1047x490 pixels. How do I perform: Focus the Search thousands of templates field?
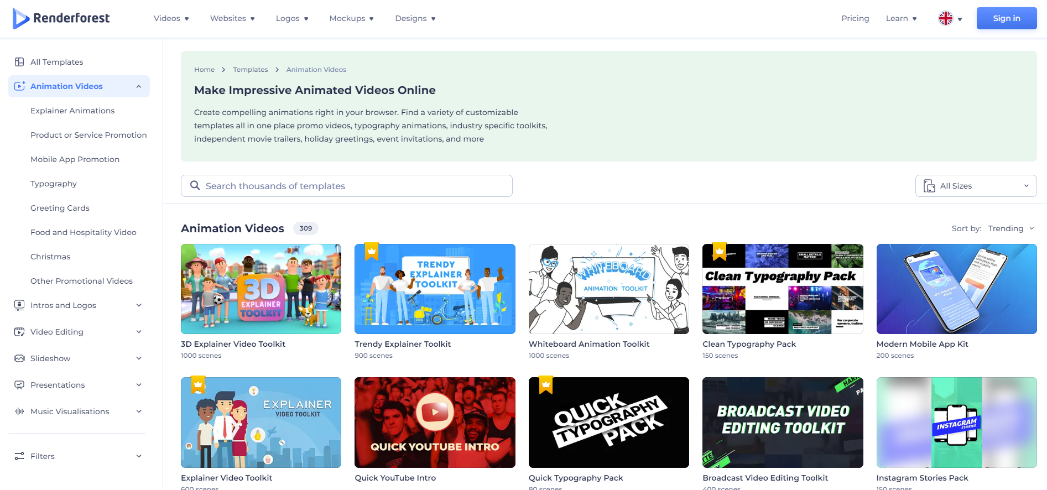tap(347, 186)
